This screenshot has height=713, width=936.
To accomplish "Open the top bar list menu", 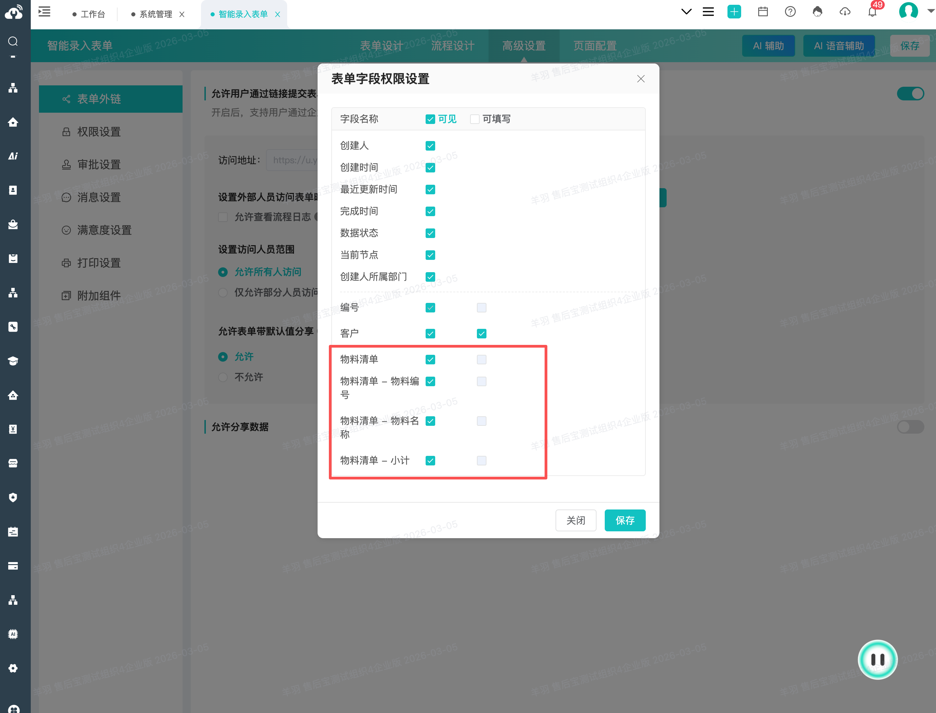I will click(x=708, y=12).
